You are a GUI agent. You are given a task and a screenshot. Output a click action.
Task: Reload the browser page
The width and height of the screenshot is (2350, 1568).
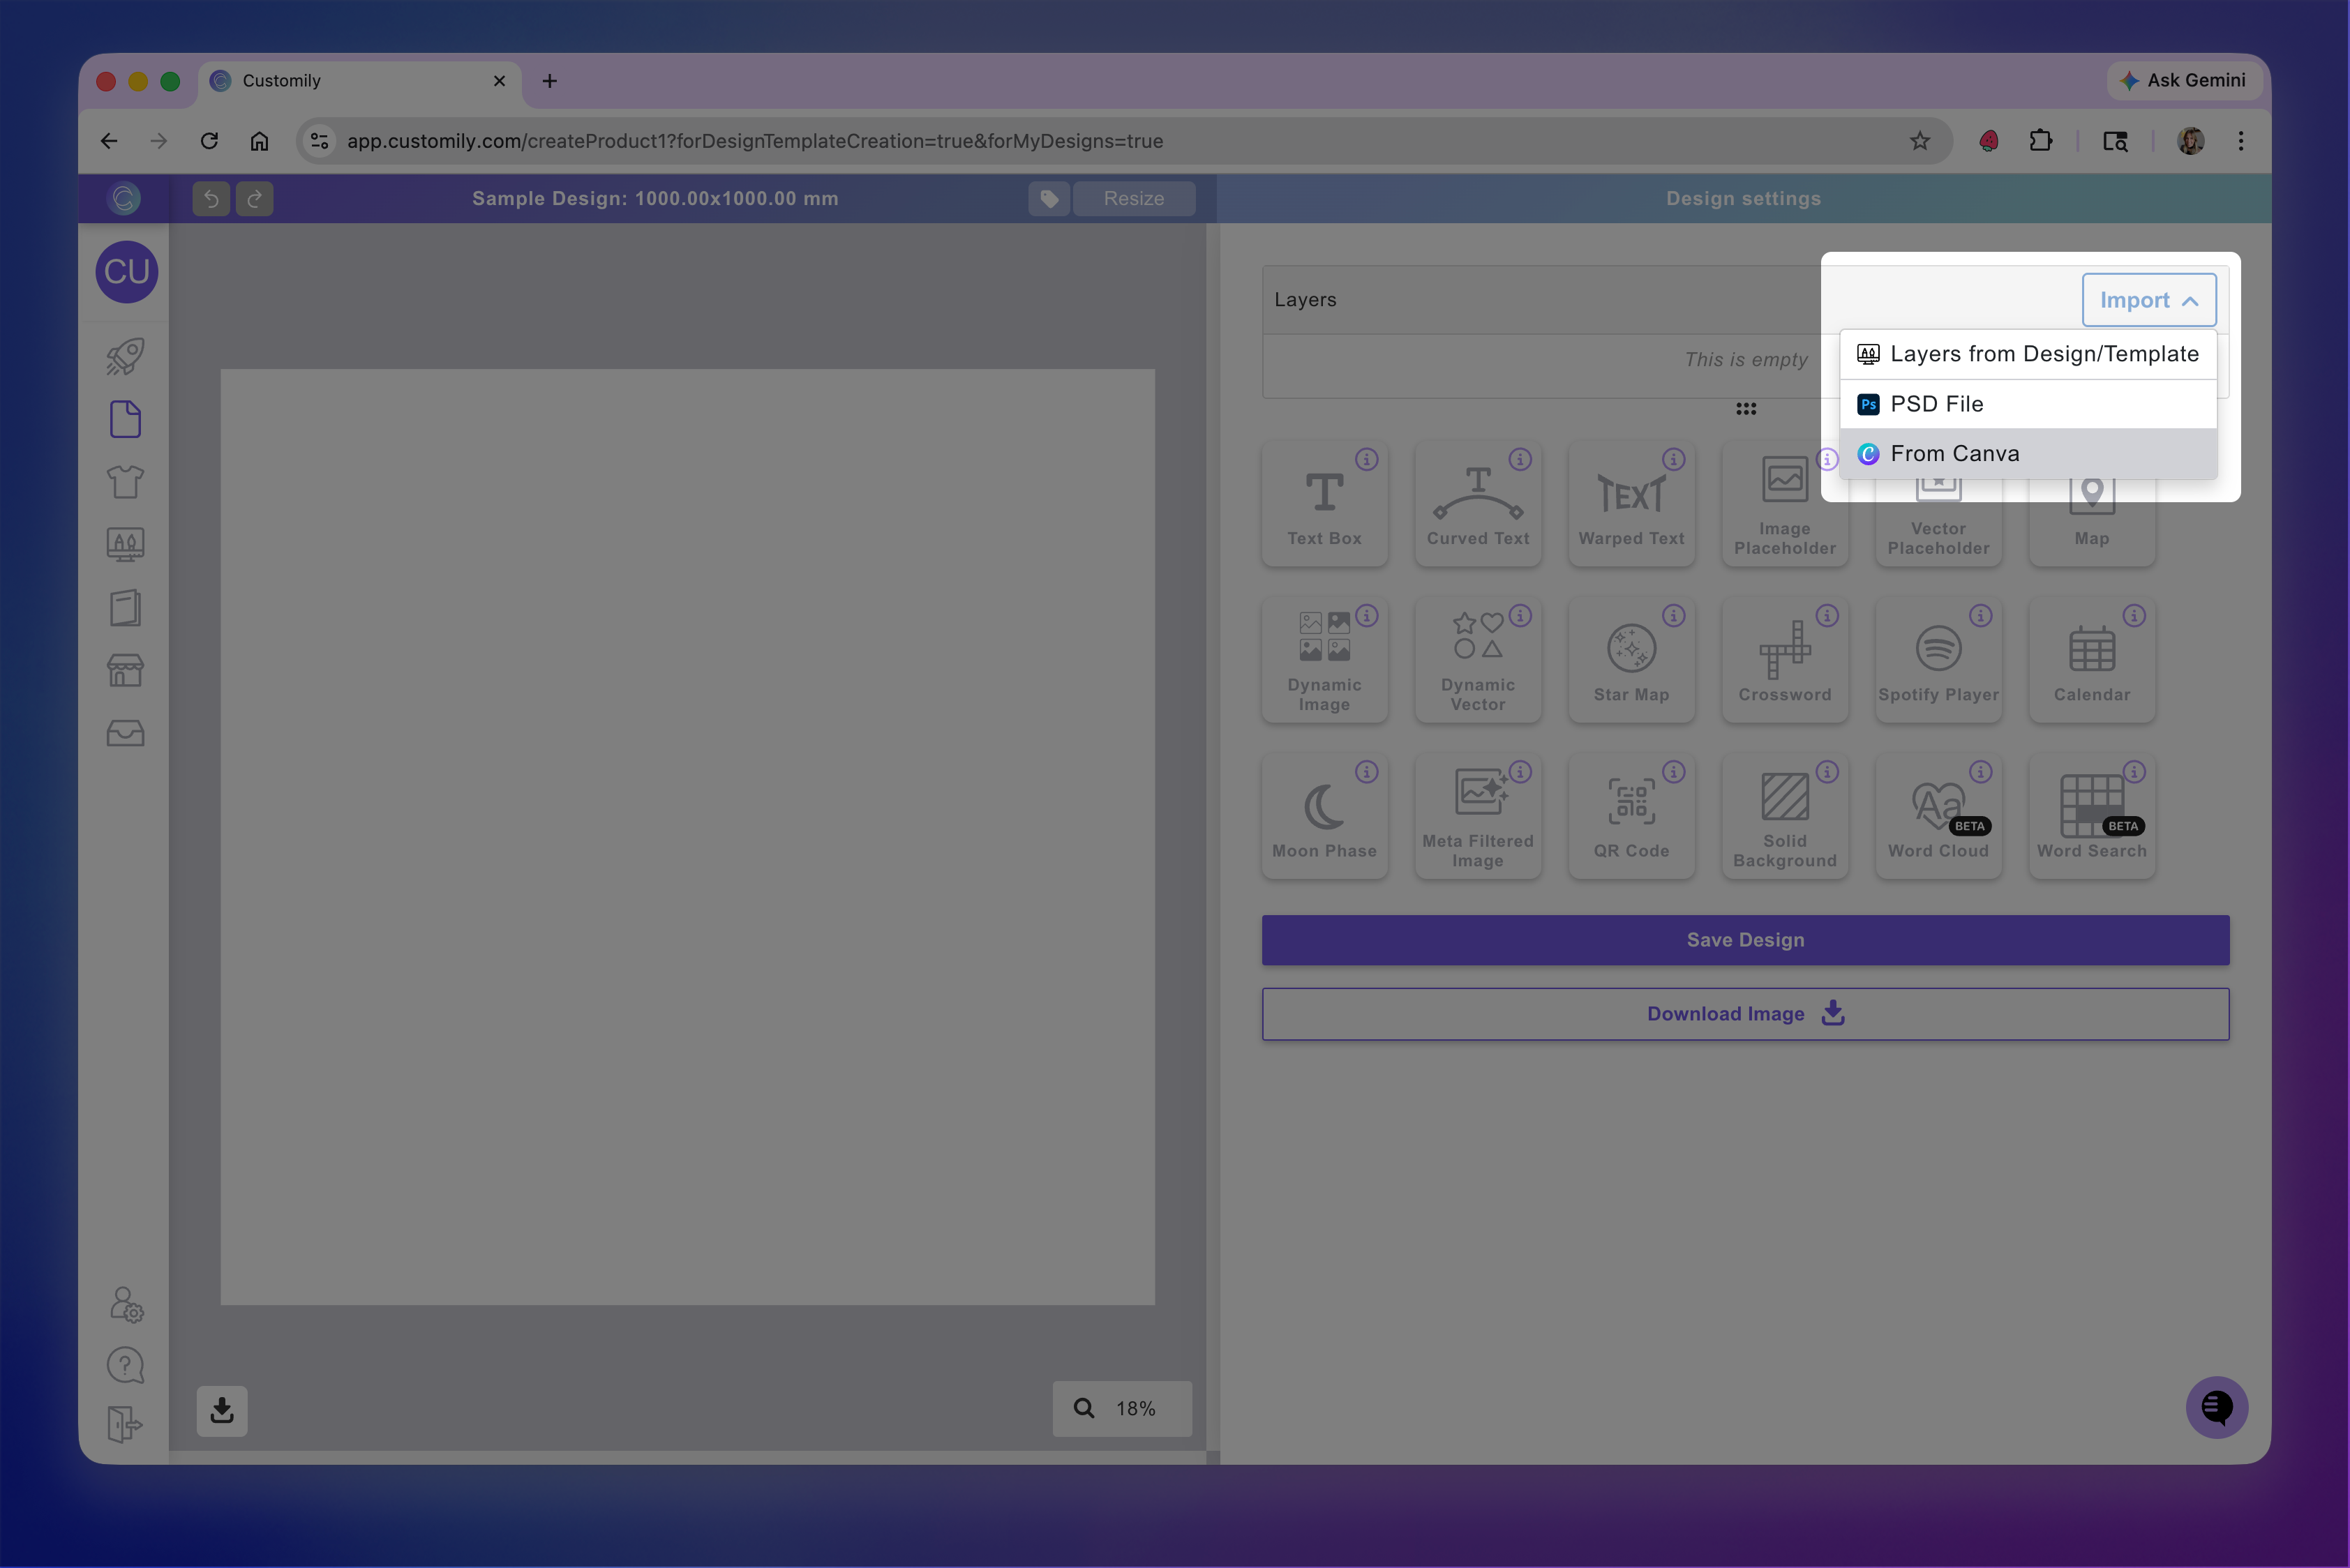tap(209, 141)
